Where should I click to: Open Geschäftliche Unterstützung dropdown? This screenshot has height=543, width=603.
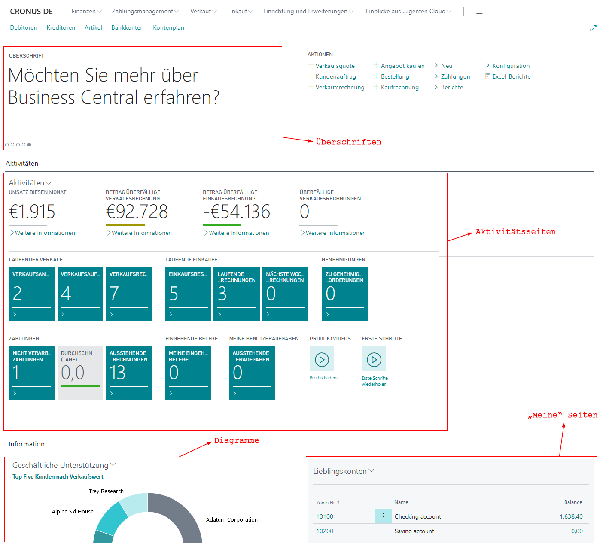113,465
